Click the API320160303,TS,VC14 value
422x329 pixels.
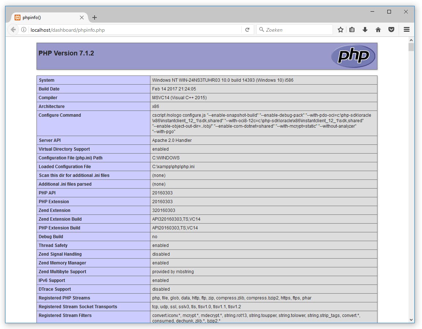tap(176, 219)
